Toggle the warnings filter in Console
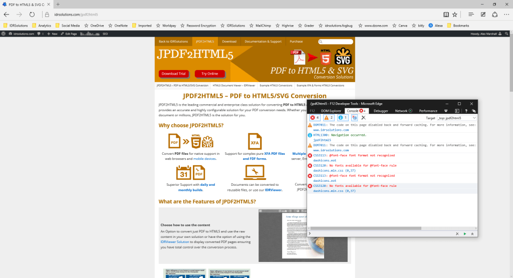 coord(329,118)
